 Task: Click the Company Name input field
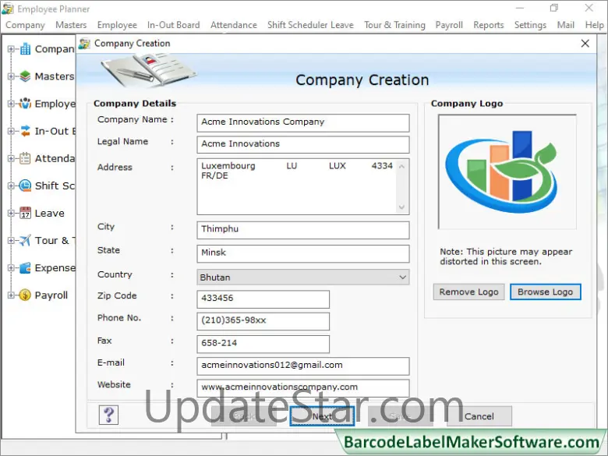[x=303, y=122]
